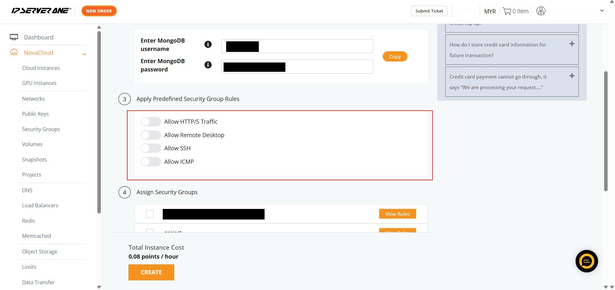Screen dimensions: 615x290
Task: Click the IP ServerOne logo
Action: point(41,11)
